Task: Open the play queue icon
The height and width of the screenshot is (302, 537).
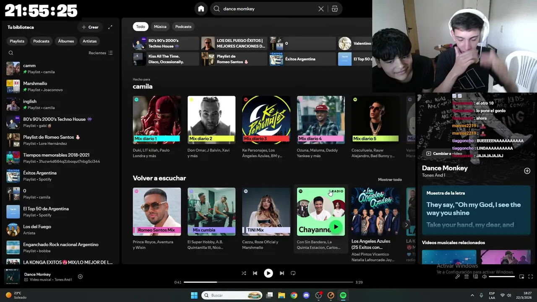Action: point(467,276)
